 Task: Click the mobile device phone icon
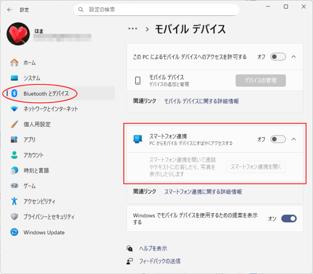(138, 81)
